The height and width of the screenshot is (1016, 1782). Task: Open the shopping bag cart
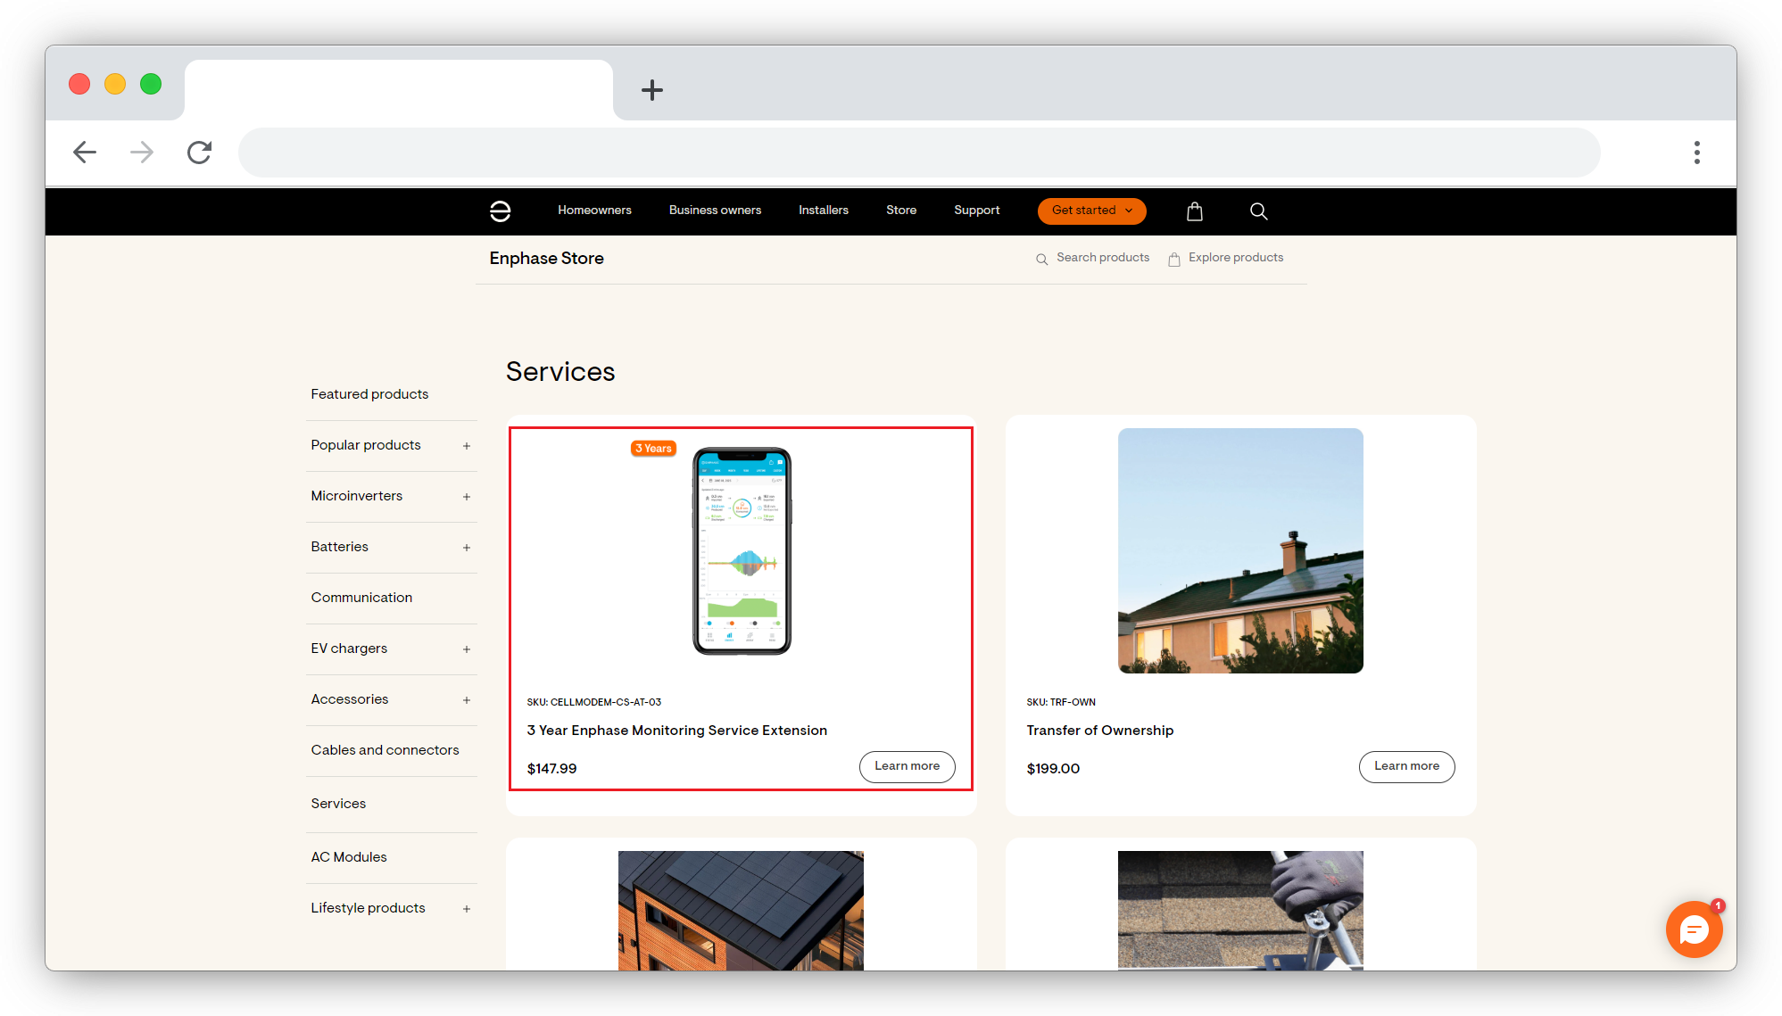point(1195,211)
